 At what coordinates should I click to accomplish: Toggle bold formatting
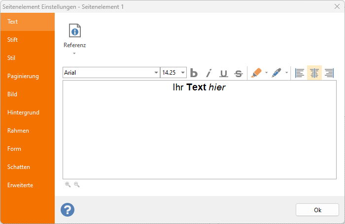pyautogui.click(x=194, y=73)
